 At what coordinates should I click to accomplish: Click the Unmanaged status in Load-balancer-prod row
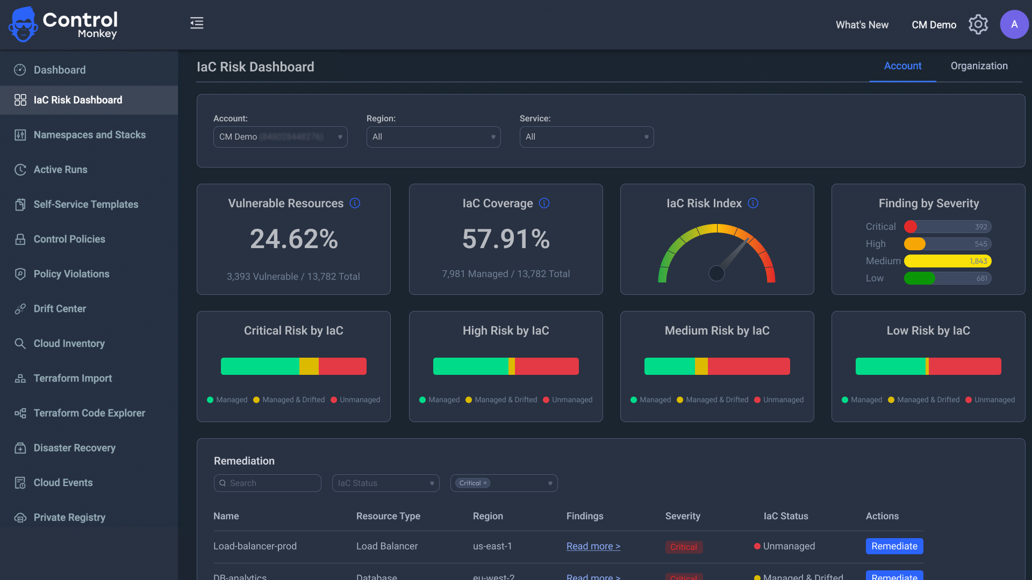pos(785,546)
